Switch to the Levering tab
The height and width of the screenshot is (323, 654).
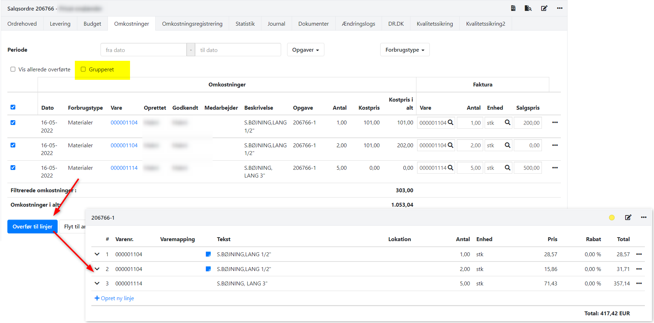point(60,24)
